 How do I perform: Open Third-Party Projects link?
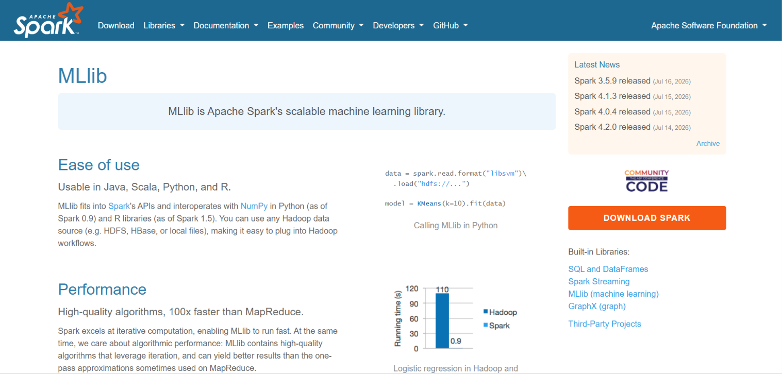tap(605, 324)
